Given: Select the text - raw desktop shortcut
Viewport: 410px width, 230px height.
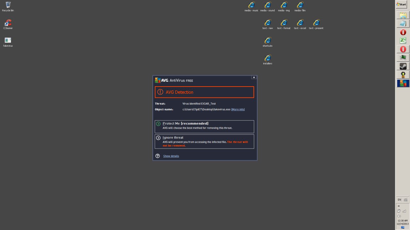Looking at the screenshot, I should [x=267, y=24].
